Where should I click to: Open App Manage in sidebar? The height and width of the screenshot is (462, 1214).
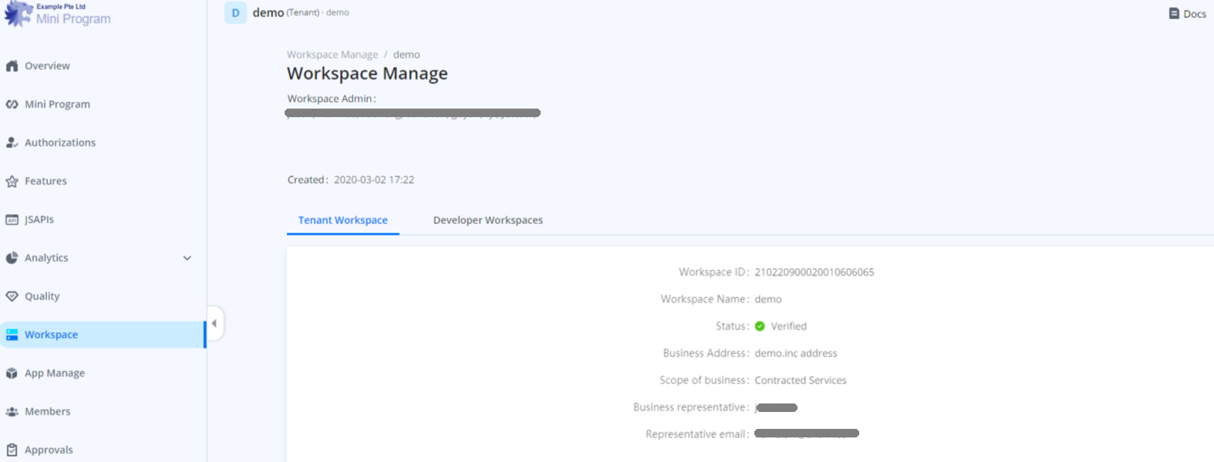coord(55,373)
